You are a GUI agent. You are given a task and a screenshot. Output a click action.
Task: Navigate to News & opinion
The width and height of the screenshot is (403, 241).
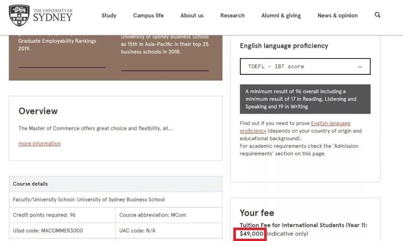click(337, 15)
